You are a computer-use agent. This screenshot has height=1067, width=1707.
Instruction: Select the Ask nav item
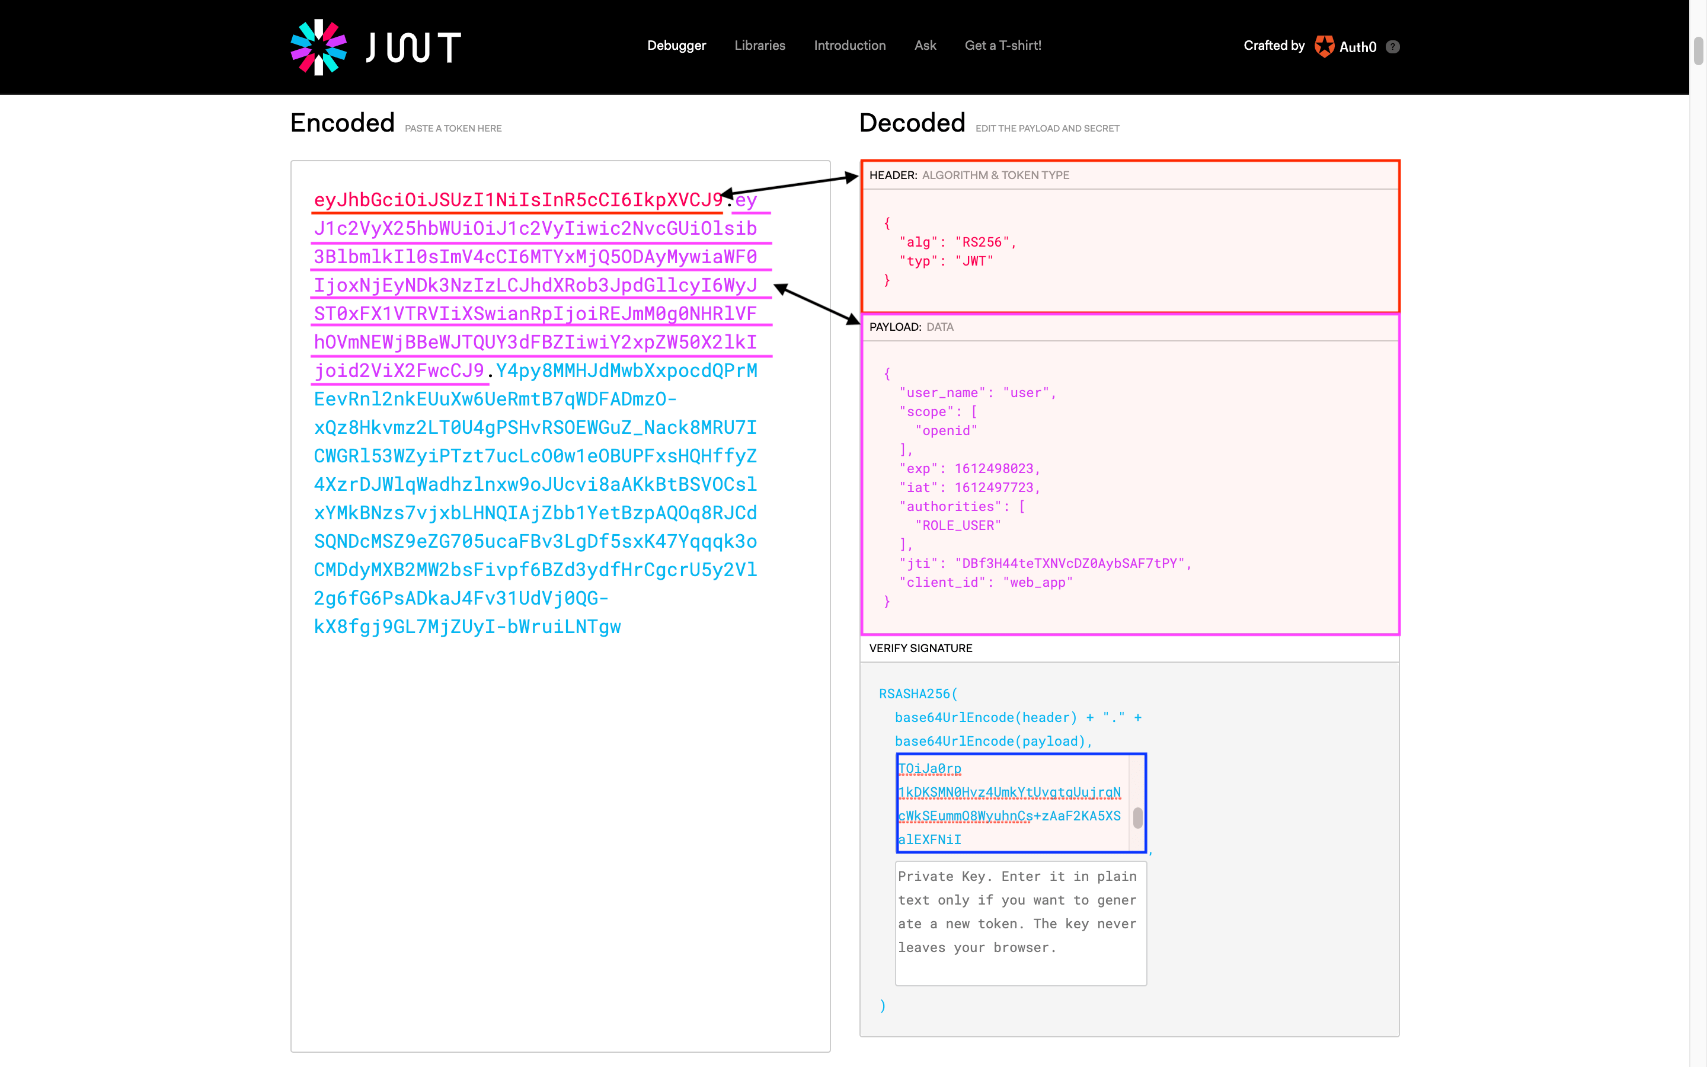coord(925,45)
